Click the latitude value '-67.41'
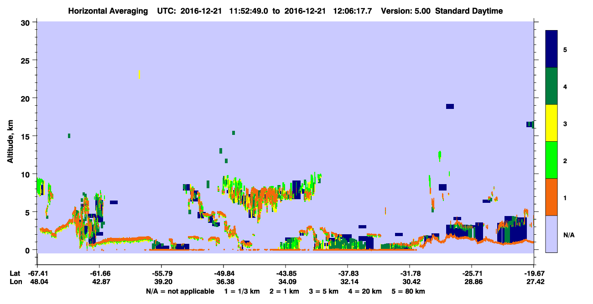 (37, 273)
